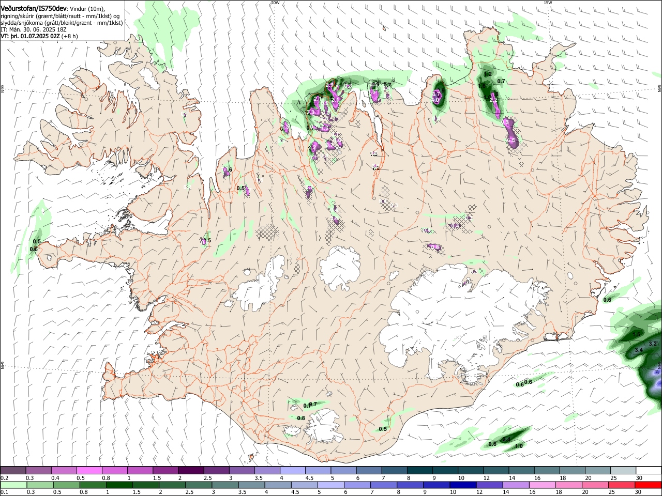Image resolution: width=662 pixels, height=496 pixels.
Task: Select the orchid 0.4 swatch in the upper legend row
Action: click(x=64, y=470)
